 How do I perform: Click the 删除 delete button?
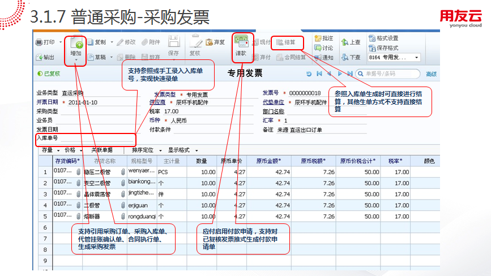tap(126, 57)
